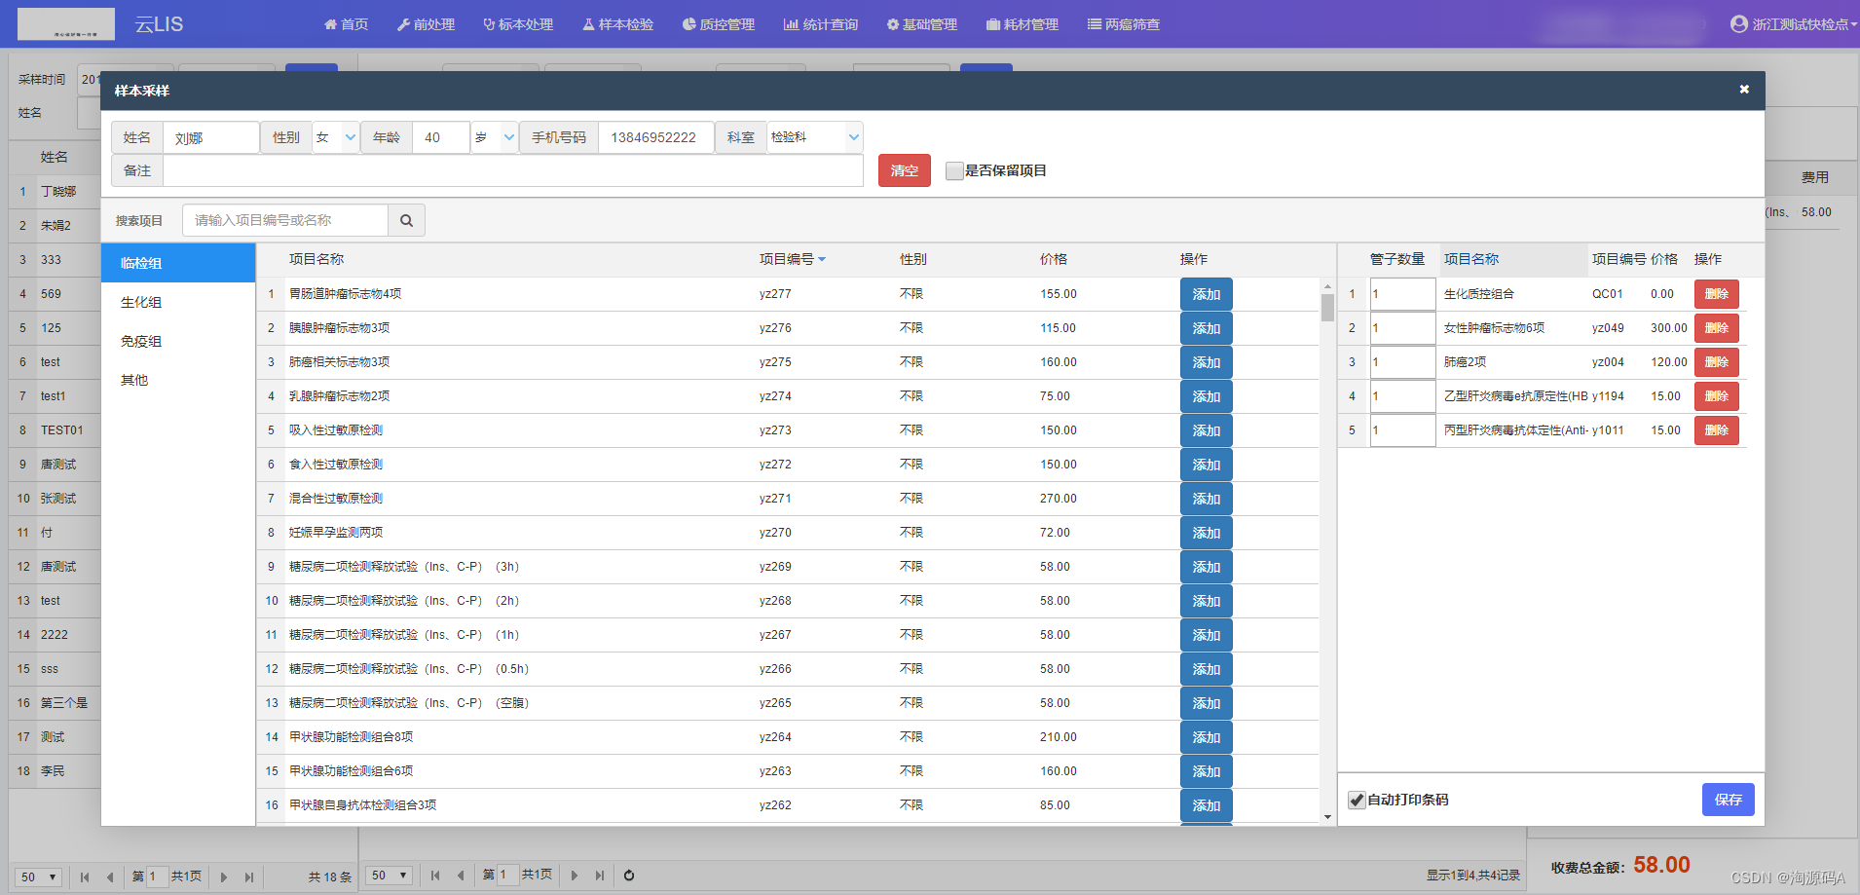Image resolution: width=1860 pixels, height=895 pixels.
Task: Delete 肺癌2项 from selected list
Action: click(1717, 362)
